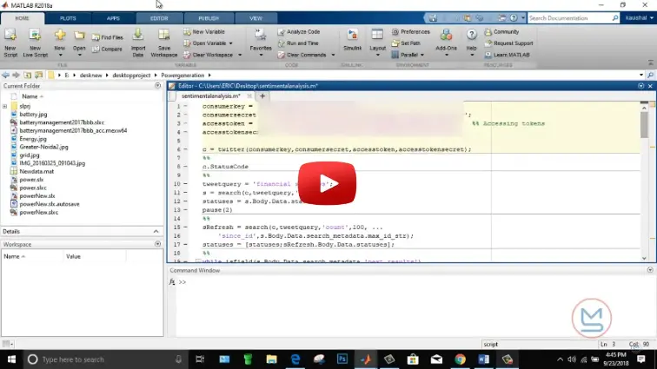Open the Add-Ons icon
This screenshot has height=369, width=657.
click(446, 37)
